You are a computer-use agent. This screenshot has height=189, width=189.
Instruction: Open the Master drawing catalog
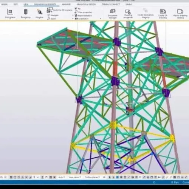180,14
